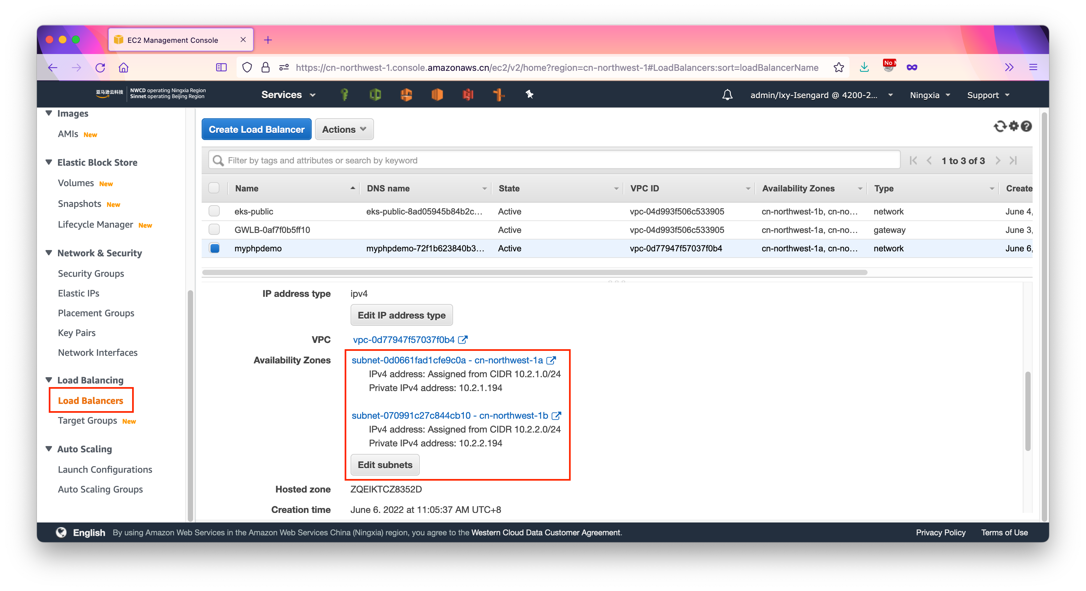Image resolution: width=1086 pixels, height=591 pixels.
Task: Click Edit IP address type button
Action: (401, 315)
